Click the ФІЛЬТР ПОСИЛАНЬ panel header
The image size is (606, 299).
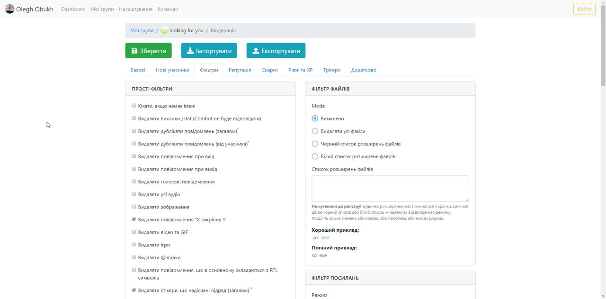pos(390,278)
